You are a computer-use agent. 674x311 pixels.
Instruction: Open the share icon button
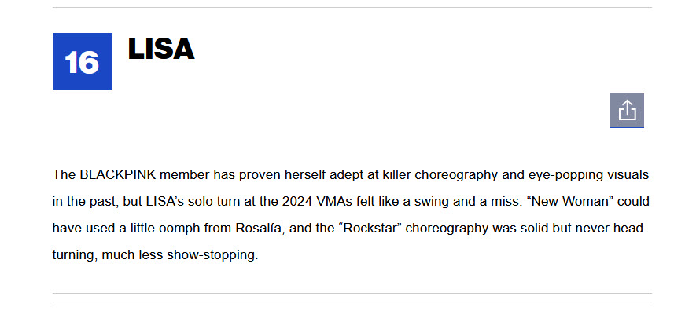[627, 111]
